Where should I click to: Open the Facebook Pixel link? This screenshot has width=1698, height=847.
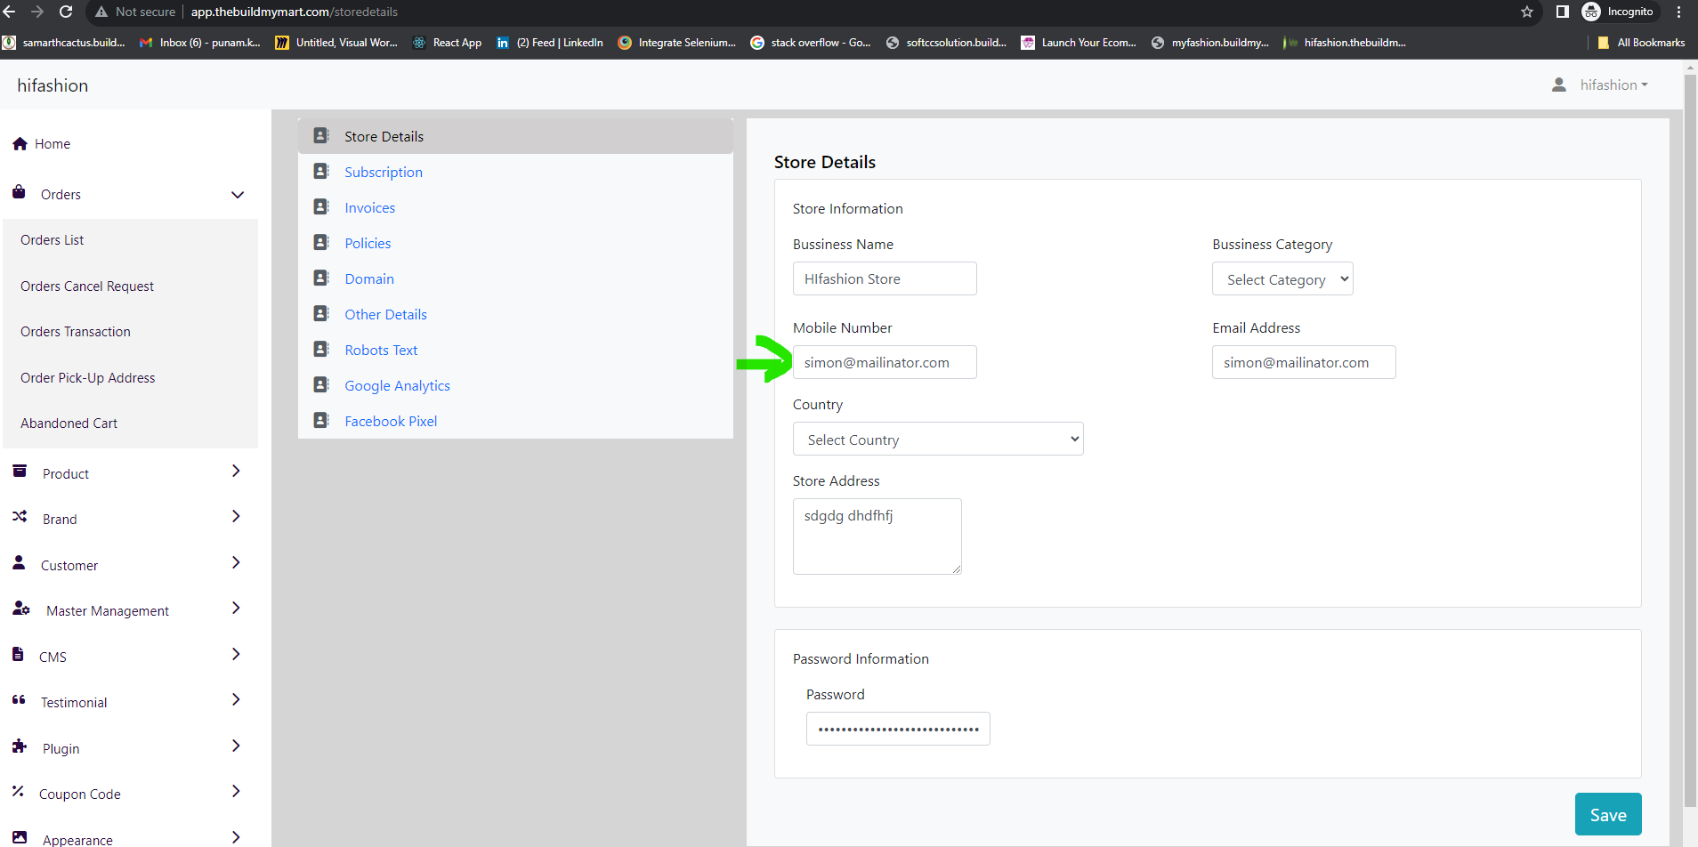pyautogui.click(x=391, y=421)
